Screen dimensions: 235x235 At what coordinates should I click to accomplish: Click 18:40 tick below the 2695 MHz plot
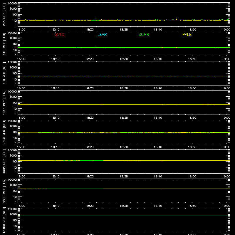[158, 147]
